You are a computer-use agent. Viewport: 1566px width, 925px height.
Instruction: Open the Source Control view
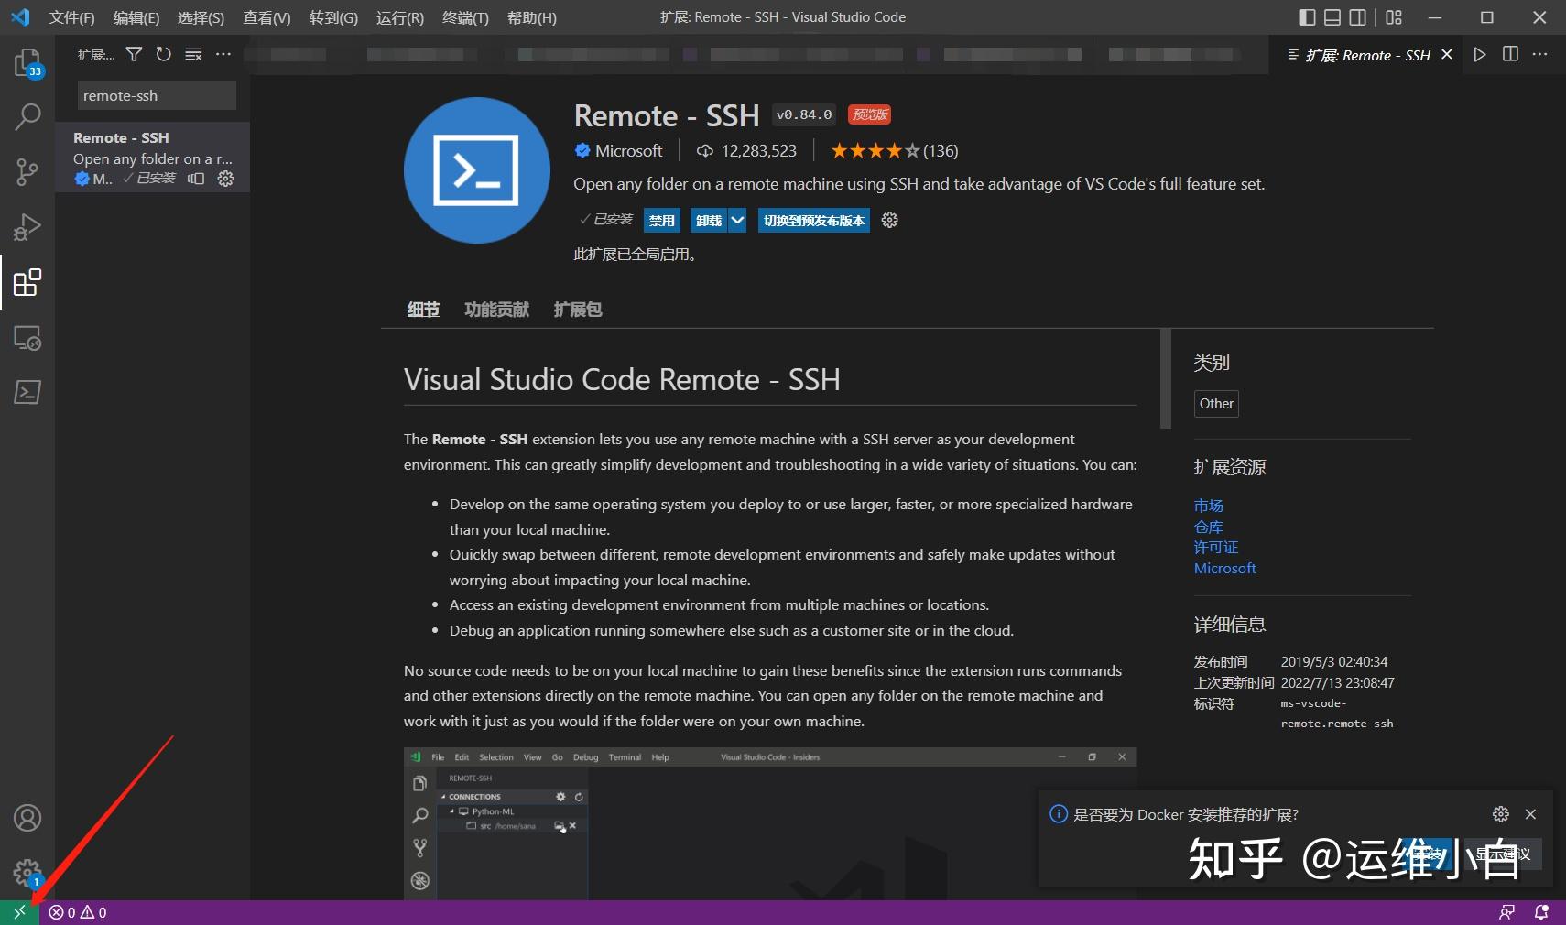point(27,172)
